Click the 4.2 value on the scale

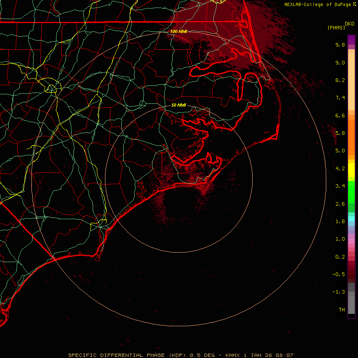click(340, 169)
